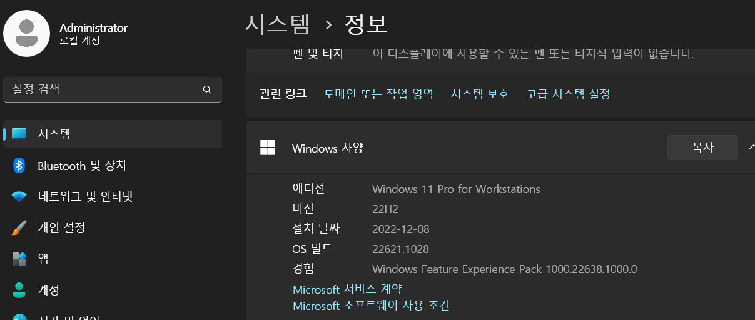Click the OS 빌드 label
755x320 pixels.
tap(312, 249)
